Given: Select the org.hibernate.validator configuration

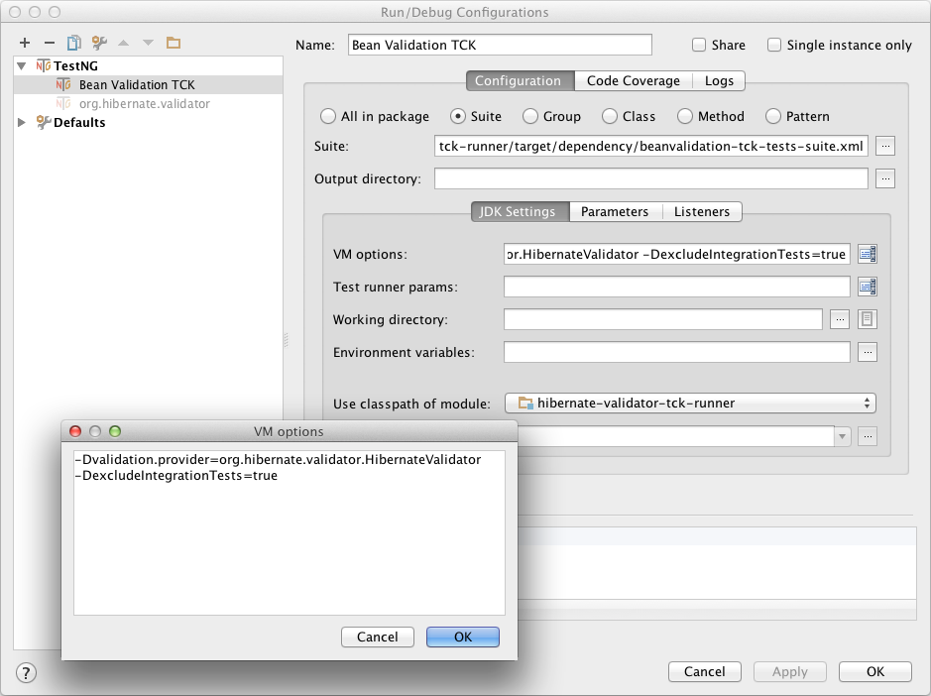Looking at the screenshot, I should click(x=148, y=104).
